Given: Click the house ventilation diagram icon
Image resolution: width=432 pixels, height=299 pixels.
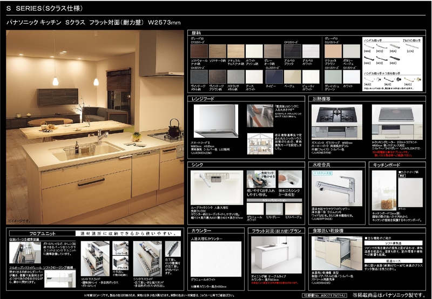Looking at the screenshot, I should click(x=260, y=144).
